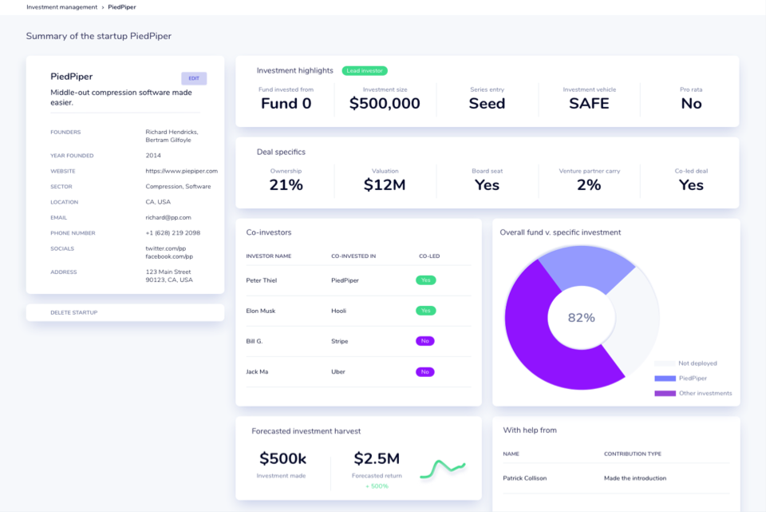Image resolution: width=766 pixels, height=512 pixels.
Task: Click the 82% center of donut chart
Action: coord(581,317)
